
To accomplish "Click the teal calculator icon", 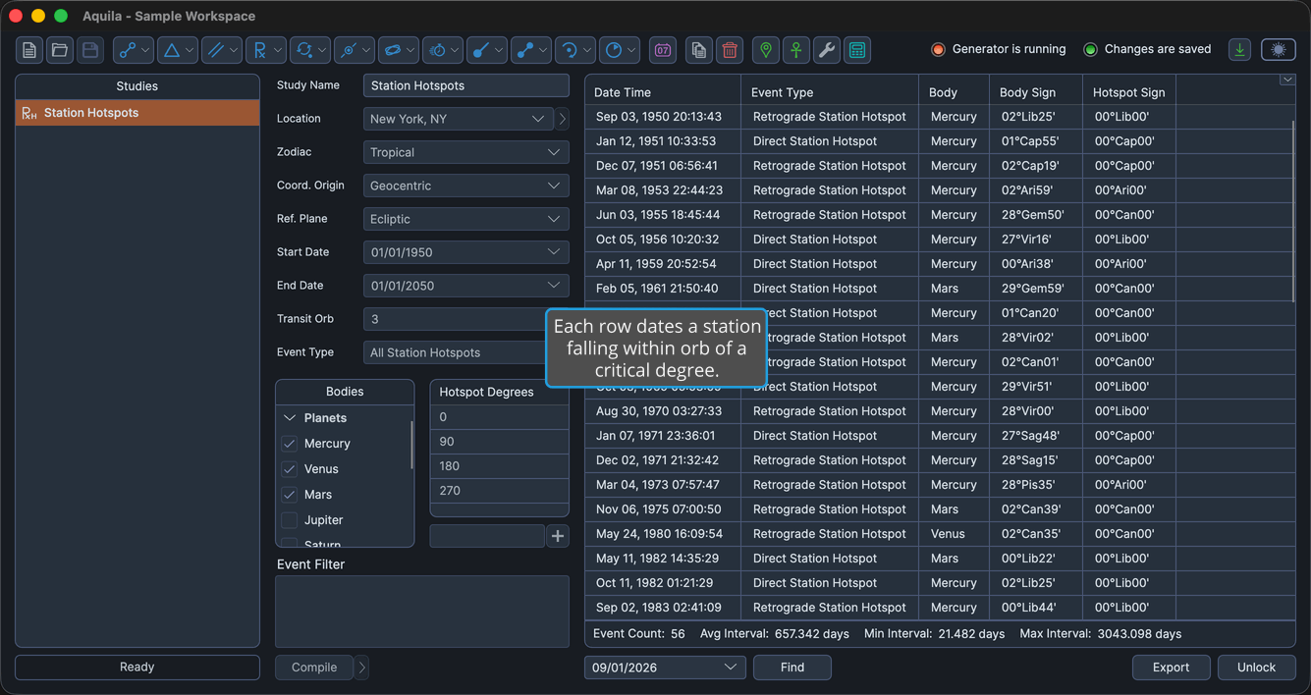I will pos(857,50).
